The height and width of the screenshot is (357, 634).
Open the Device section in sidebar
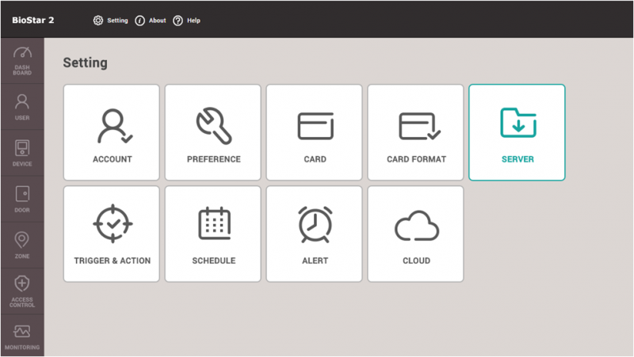(22, 152)
